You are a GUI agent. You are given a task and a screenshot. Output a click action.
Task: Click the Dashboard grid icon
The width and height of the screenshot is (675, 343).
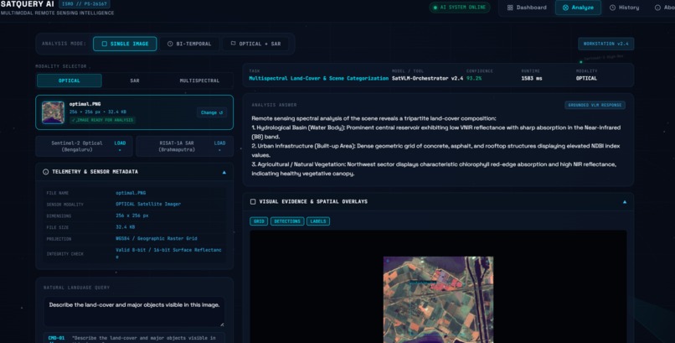click(x=510, y=8)
